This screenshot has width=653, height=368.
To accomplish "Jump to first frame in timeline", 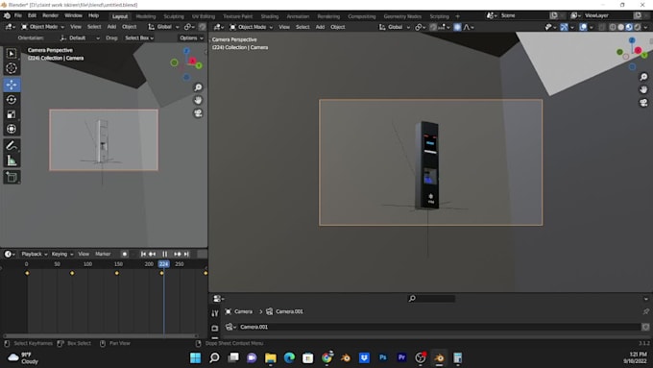I will 143,254.
